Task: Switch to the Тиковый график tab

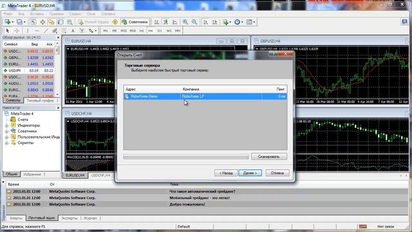Action: (40, 101)
